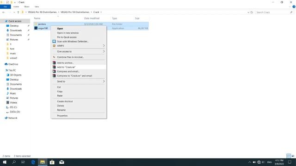Launch Microsoft Edge from taskbar
296x166 pixels.
[x=33, y=162]
